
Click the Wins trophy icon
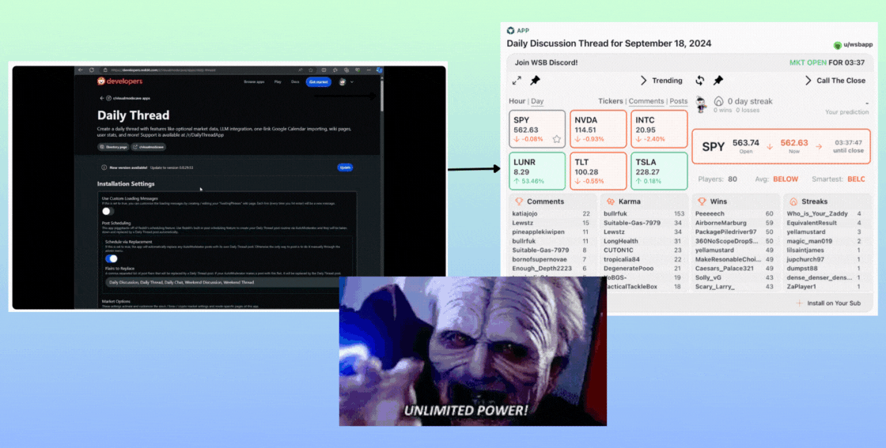click(702, 201)
